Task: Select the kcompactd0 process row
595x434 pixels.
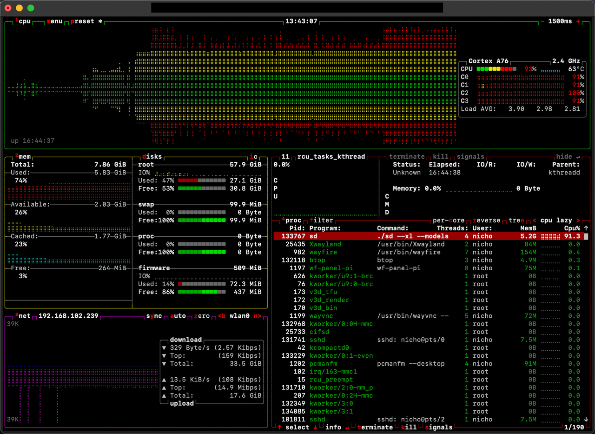Action: coord(429,347)
